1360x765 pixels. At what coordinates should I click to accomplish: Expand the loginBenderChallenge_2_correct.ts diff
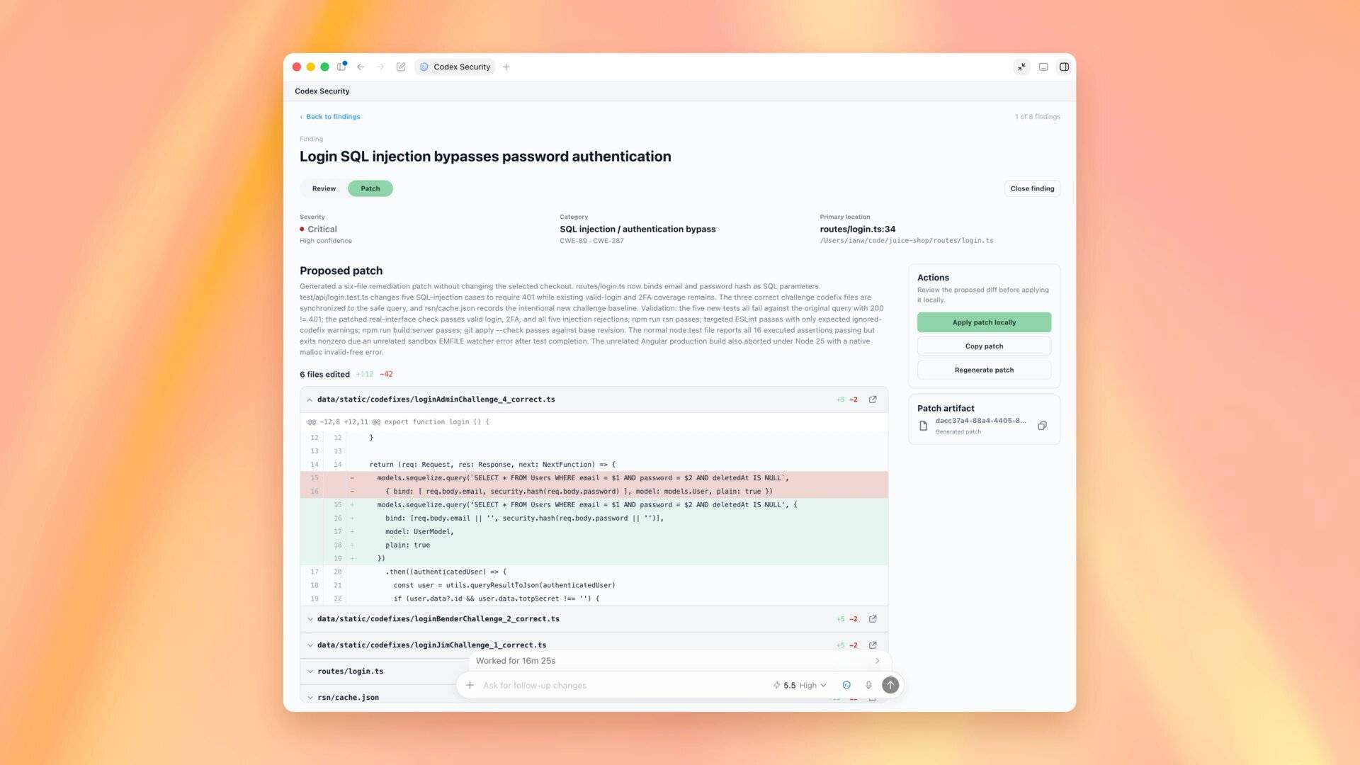pos(310,619)
